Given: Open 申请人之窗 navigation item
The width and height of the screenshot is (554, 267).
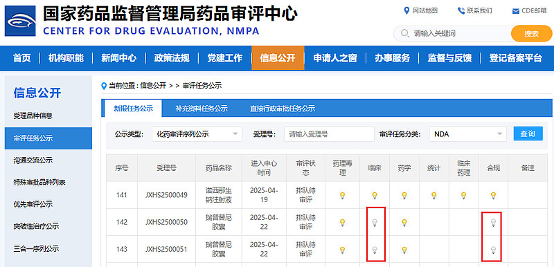Looking at the screenshot, I should point(335,58).
